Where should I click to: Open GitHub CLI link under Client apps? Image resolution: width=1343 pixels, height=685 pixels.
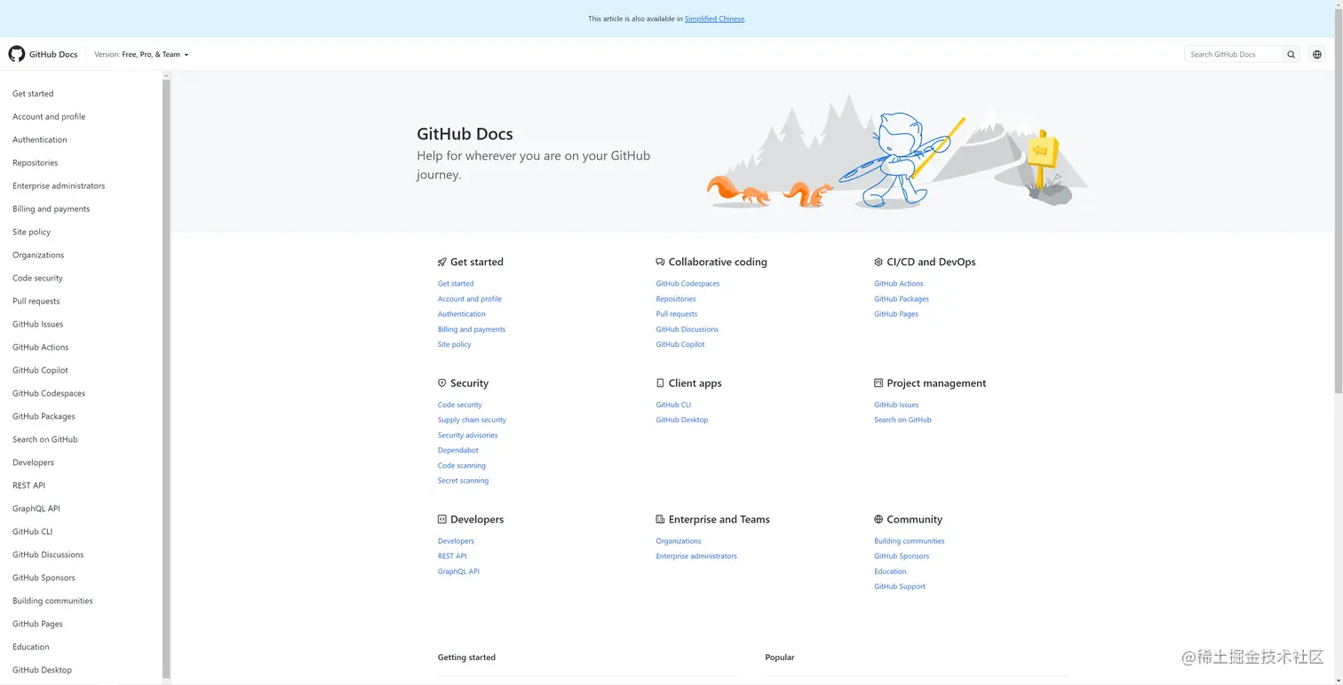point(673,405)
